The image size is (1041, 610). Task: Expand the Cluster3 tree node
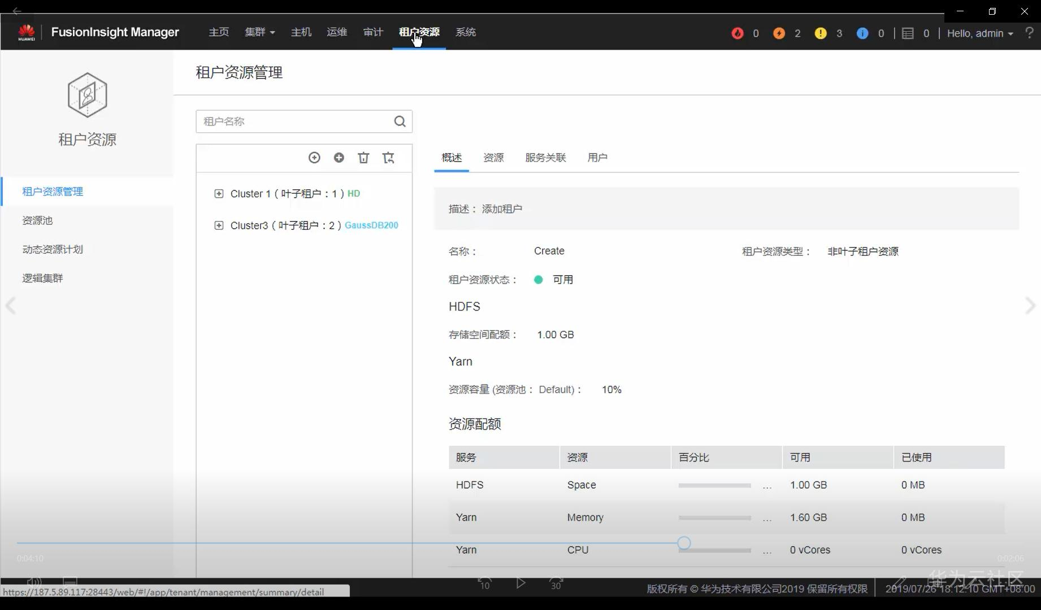219,225
